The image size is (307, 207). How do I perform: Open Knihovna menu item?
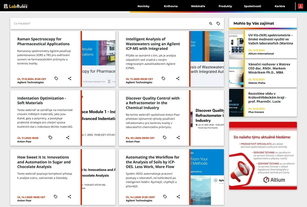pyautogui.click(x=171, y=6)
